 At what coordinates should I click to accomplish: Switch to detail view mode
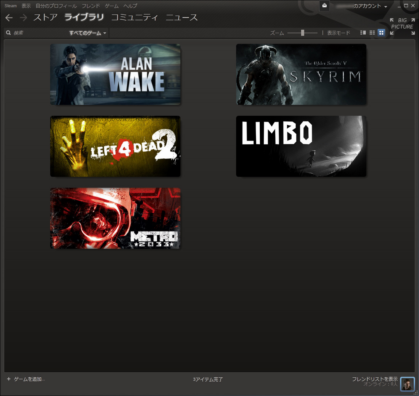pos(363,33)
